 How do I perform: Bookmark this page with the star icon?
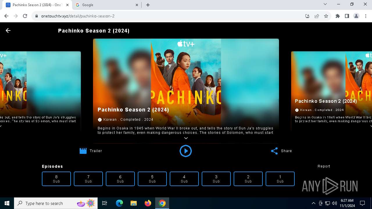(x=326, y=16)
